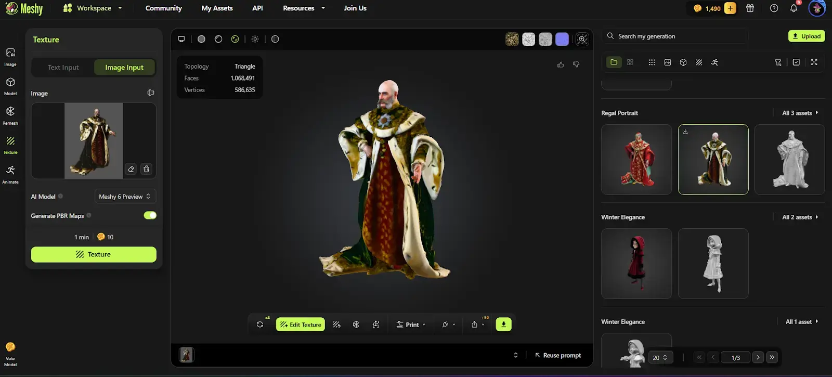
Task: Switch assets to folder view
Action: (614, 62)
